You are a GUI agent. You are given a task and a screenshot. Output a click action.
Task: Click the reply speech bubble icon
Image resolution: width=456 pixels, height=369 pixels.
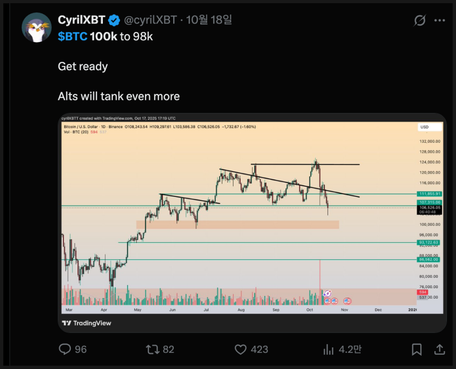pyautogui.click(x=65, y=349)
